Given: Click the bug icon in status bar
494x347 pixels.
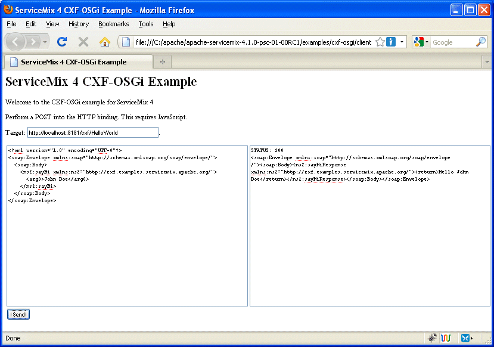Looking at the screenshot, I should coord(431,338).
